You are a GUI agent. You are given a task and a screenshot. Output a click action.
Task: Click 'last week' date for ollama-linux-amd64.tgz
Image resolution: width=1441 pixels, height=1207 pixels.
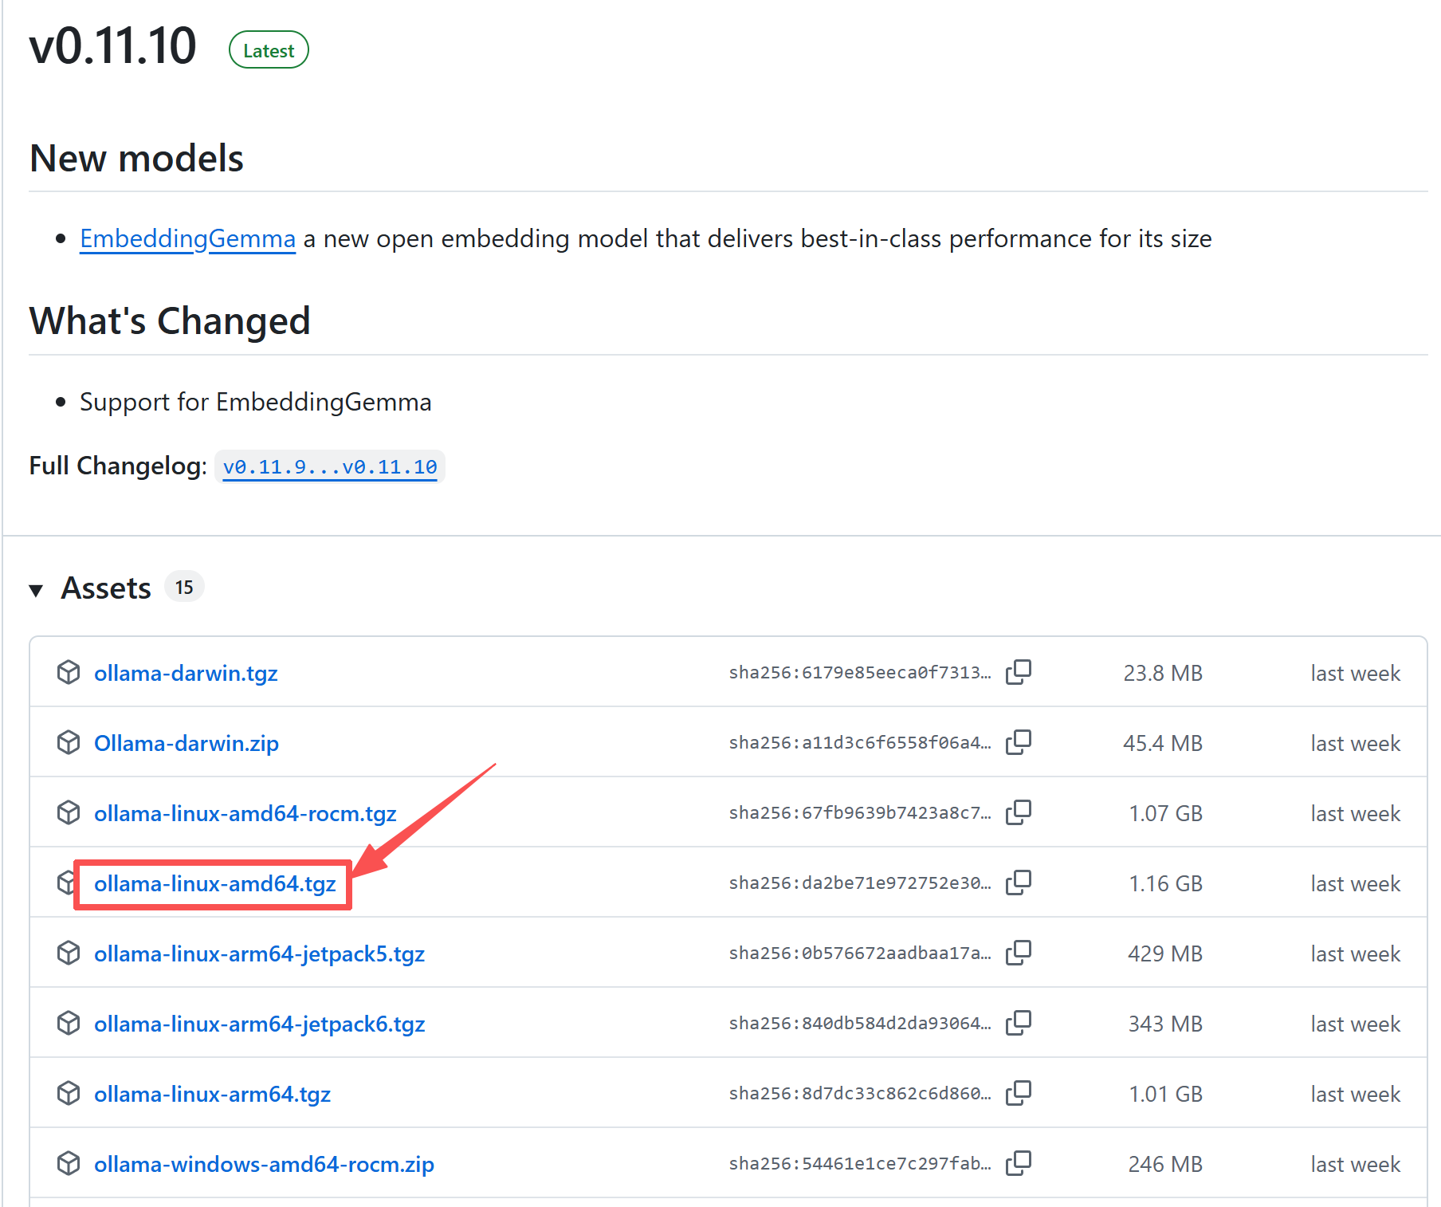tap(1355, 883)
